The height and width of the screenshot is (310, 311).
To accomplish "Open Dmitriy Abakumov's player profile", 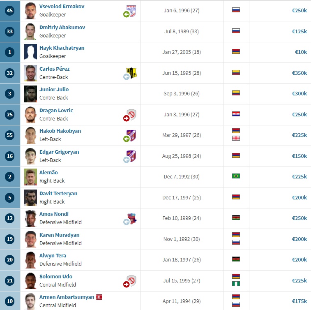I will click(x=62, y=27).
